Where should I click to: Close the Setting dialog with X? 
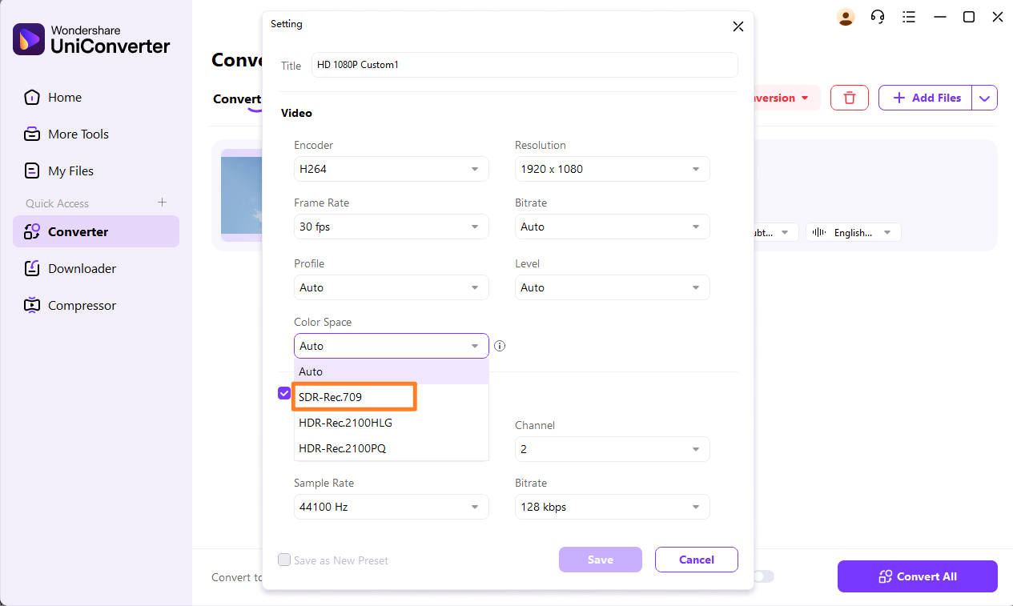(x=738, y=26)
